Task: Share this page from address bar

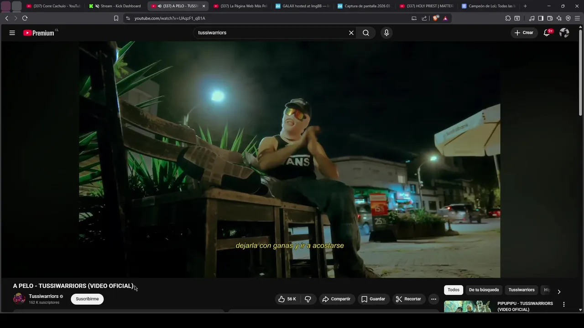Action: 424,18
